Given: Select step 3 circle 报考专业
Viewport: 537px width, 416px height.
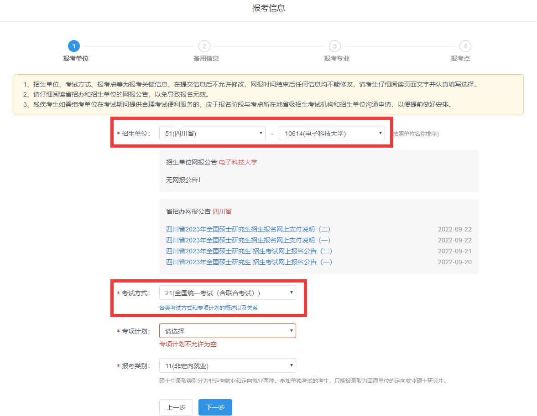Looking at the screenshot, I should 335,46.
